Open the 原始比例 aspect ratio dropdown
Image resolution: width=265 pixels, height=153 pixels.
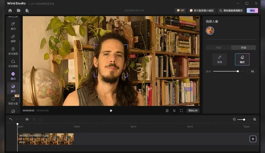(x=193, y=111)
